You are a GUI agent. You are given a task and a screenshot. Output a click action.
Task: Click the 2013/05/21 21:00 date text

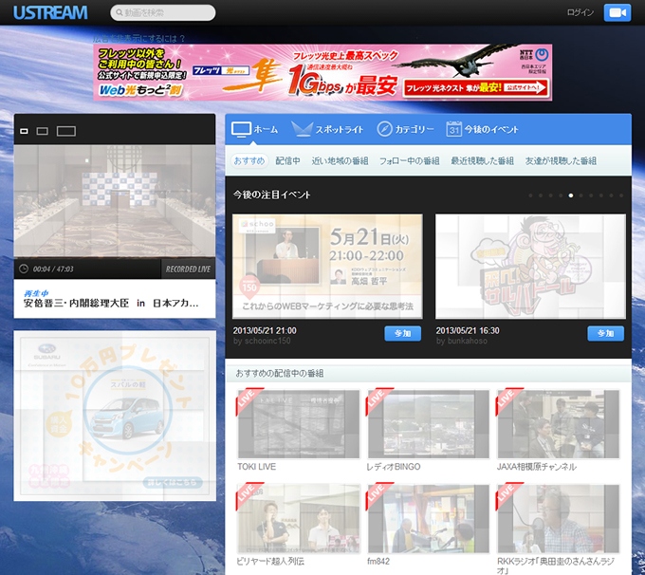click(x=265, y=330)
